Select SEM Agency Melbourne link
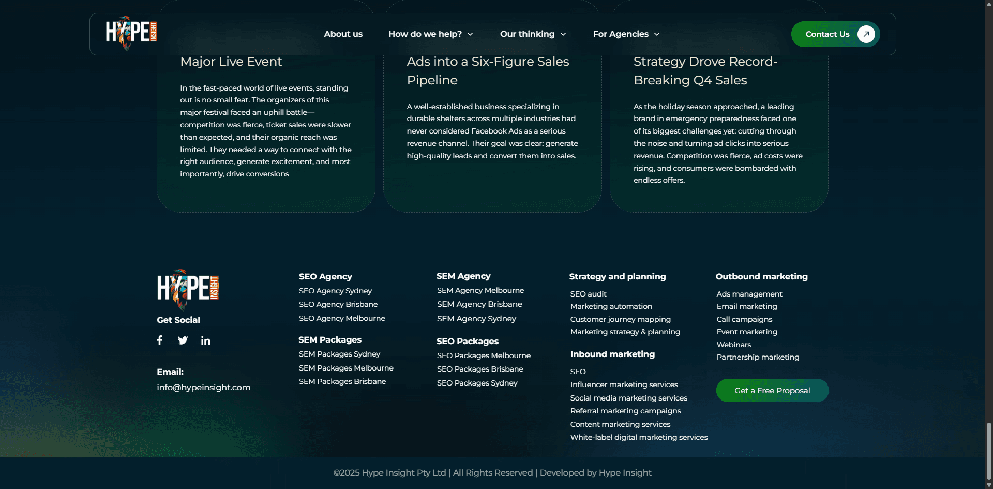 point(480,290)
